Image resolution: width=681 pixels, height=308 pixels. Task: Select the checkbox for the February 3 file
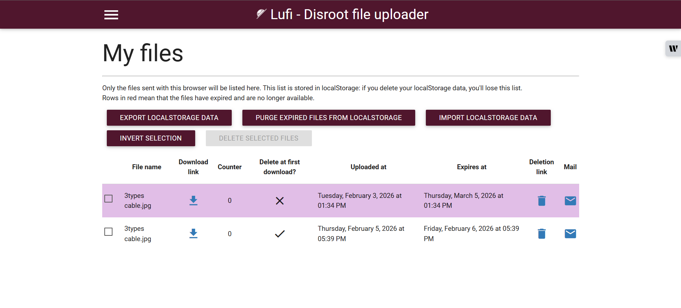(x=109, y=199)
